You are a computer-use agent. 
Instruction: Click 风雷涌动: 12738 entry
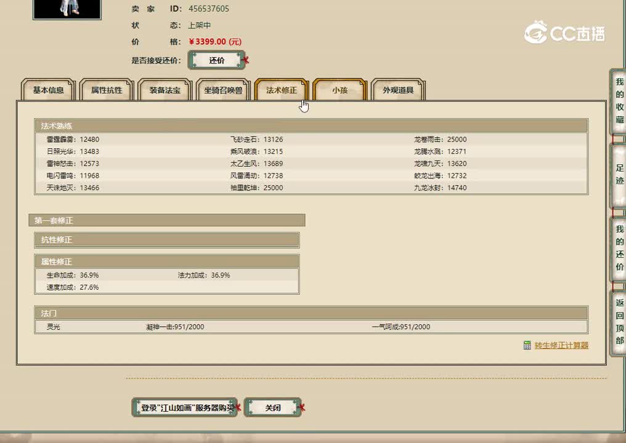[x=256, y=175]
